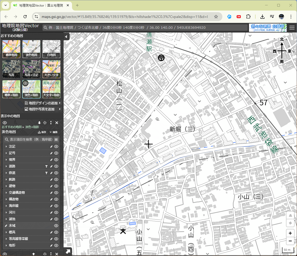
Task: Click the place search box in header
Action: coord(145,28)
